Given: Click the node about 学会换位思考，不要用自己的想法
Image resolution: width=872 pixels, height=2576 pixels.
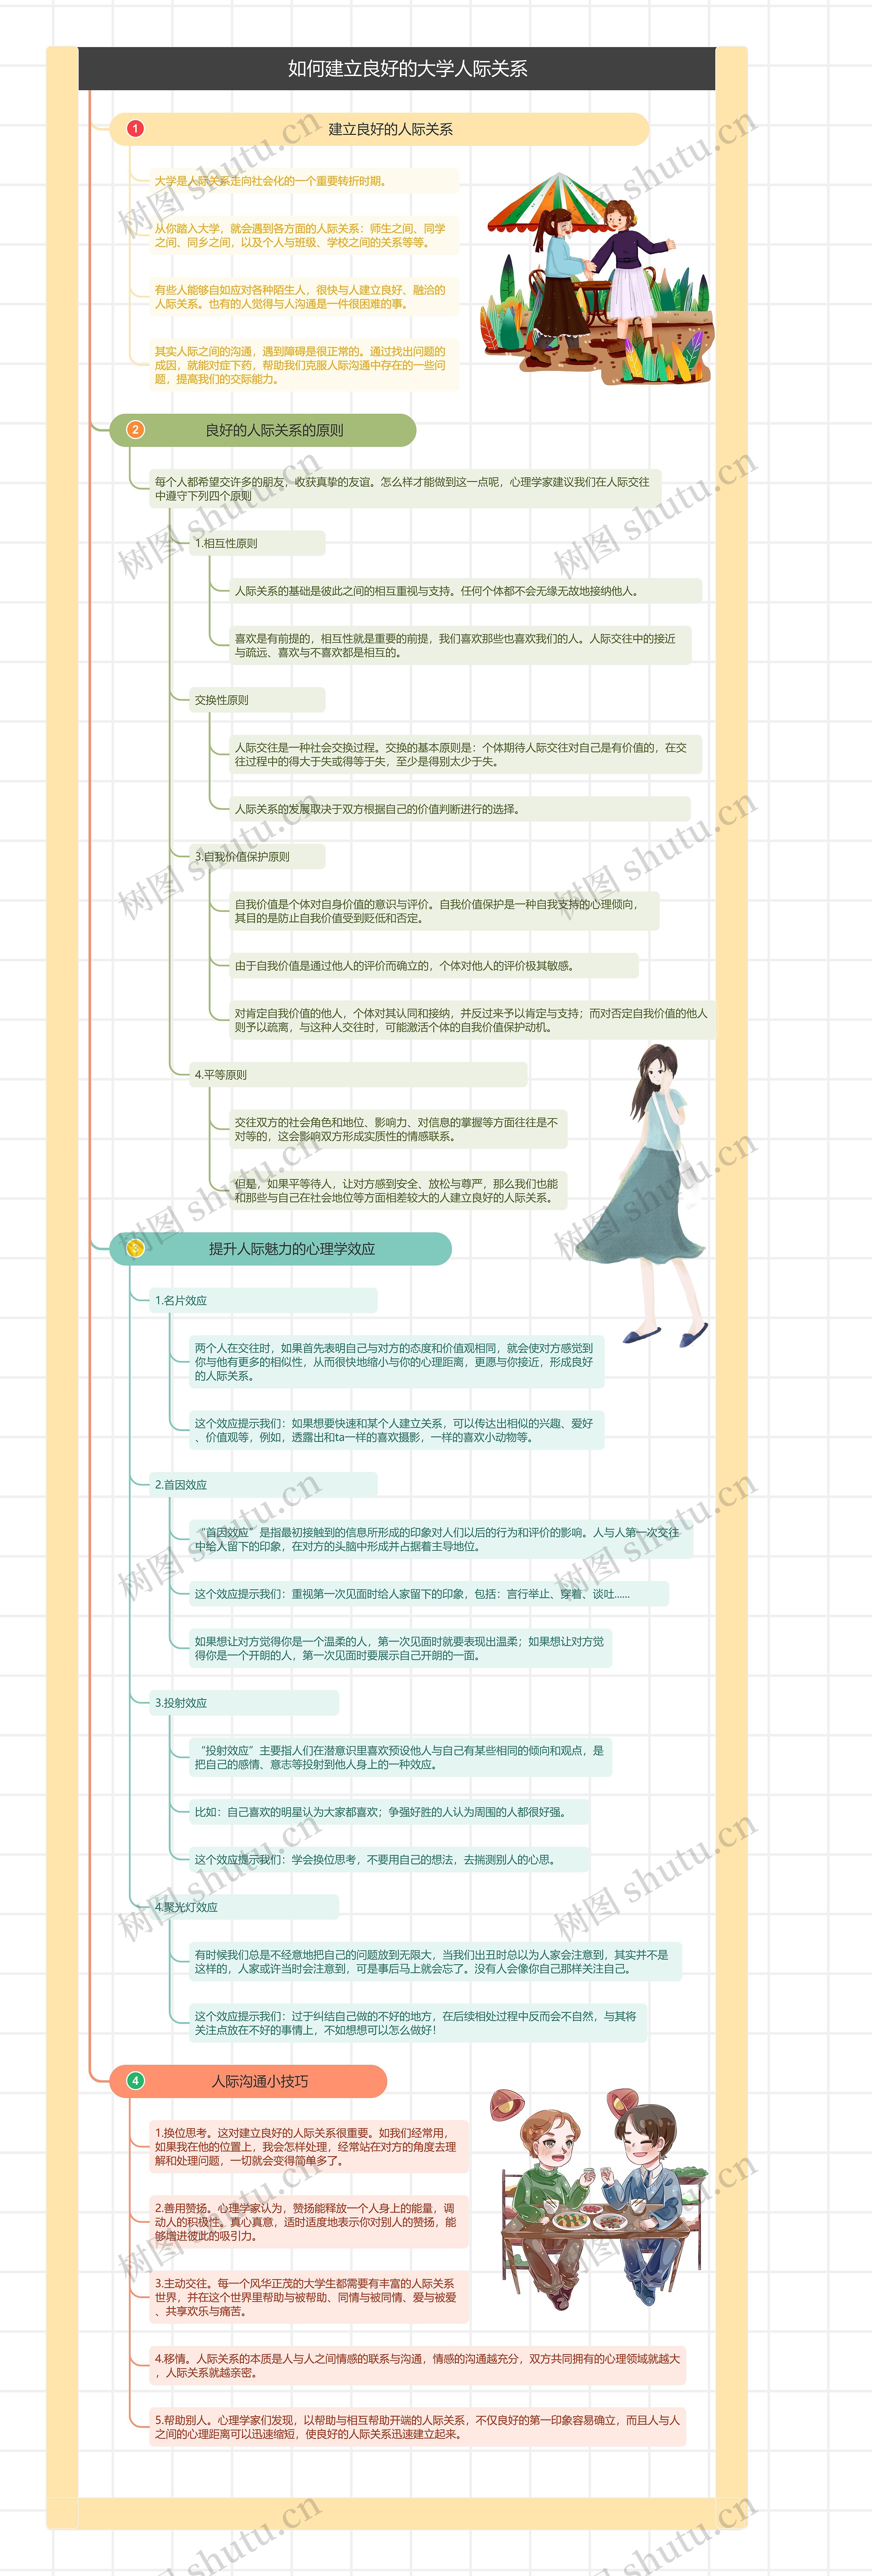Looking at the screenshot, I should click(389, 1860).
